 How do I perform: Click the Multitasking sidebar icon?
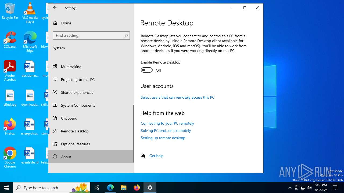55,66
